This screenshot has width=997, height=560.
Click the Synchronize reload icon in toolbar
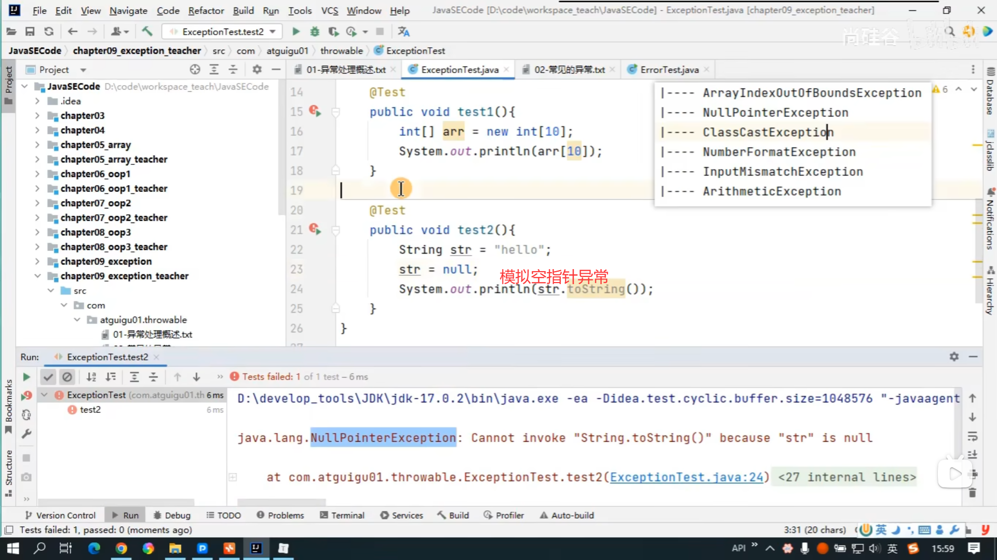tap(49, 32)
